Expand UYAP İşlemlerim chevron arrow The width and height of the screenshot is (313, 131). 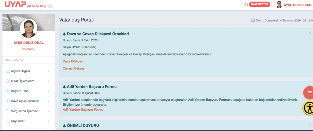49,81
